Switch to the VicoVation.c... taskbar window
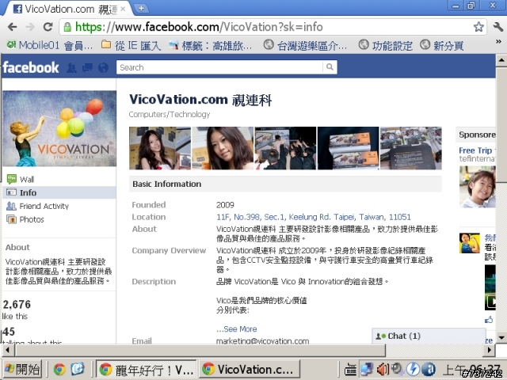 pos(250,369)
